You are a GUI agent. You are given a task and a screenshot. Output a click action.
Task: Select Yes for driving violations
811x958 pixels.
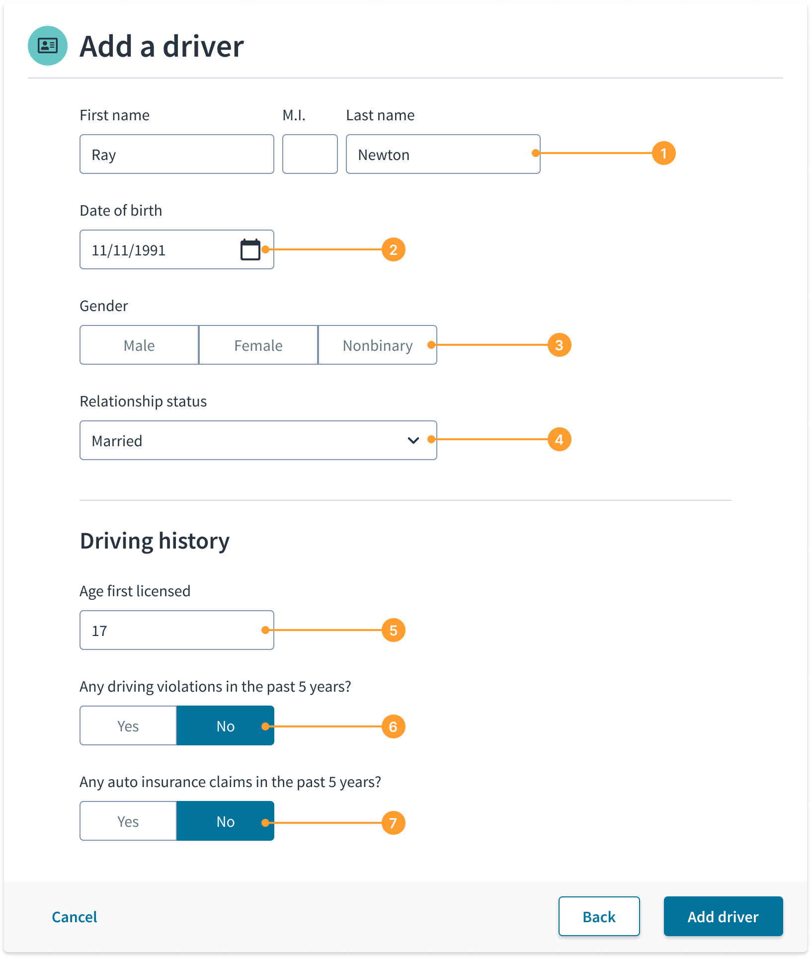pos(128,725)
